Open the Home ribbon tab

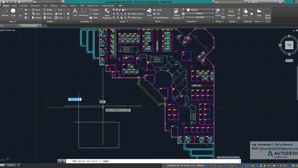[x=6, y=6]
